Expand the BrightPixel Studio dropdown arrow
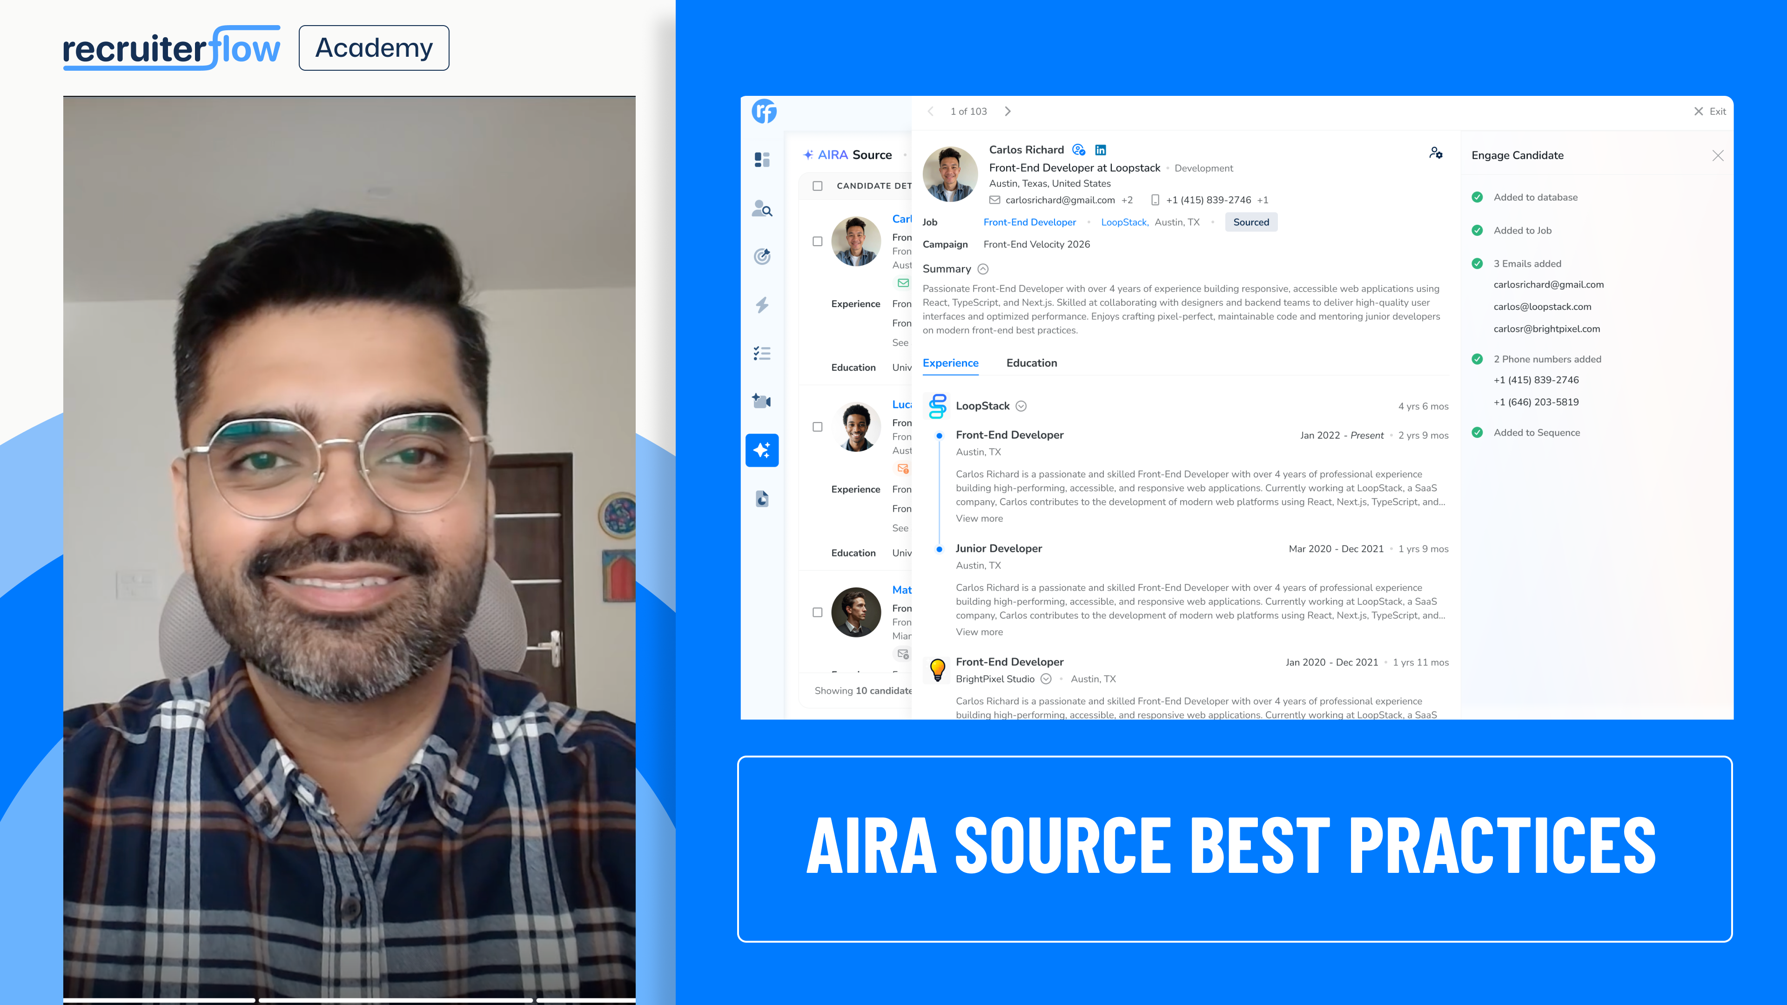Image resolution: width=1787 pixels, height=1005 pixels. (1045, 679)
